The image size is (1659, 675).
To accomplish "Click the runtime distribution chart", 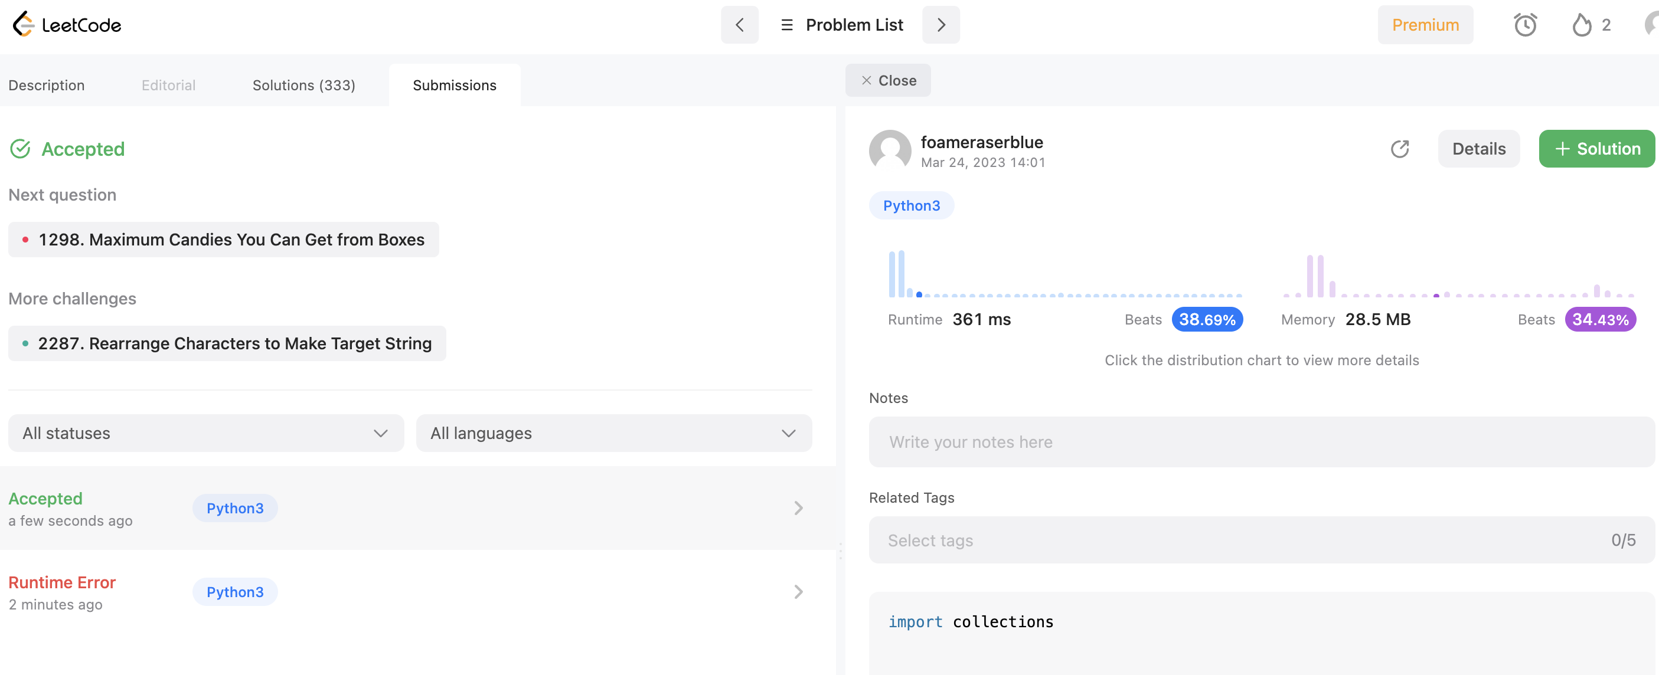I will (1064, 276).
